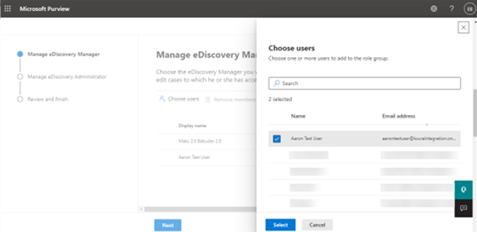Select Maks 2.0 Babuder 2.0 row

coord(206,141)
